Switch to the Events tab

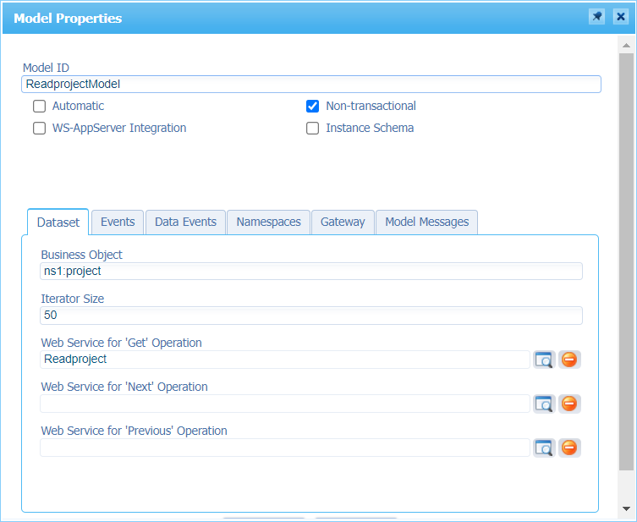tap(118, 222)
